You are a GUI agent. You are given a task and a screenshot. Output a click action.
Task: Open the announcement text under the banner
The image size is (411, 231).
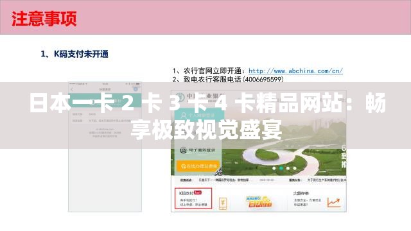(327, 180)
